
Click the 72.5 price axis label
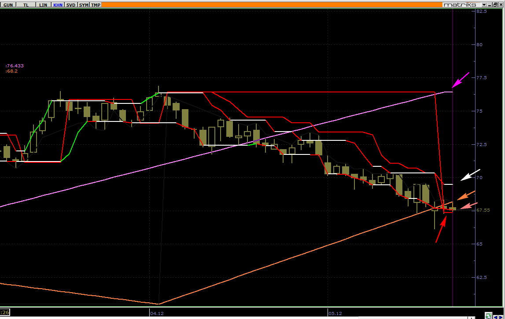(482, 144)
